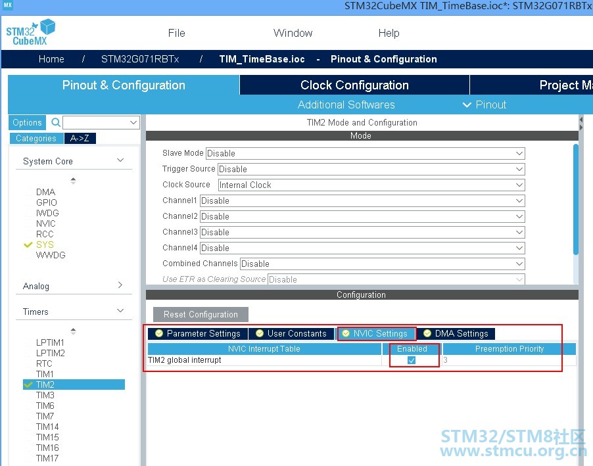This screenshot has width=593, height=466.
Task: Click the green check on SYS
Action: tap(28, 245)
